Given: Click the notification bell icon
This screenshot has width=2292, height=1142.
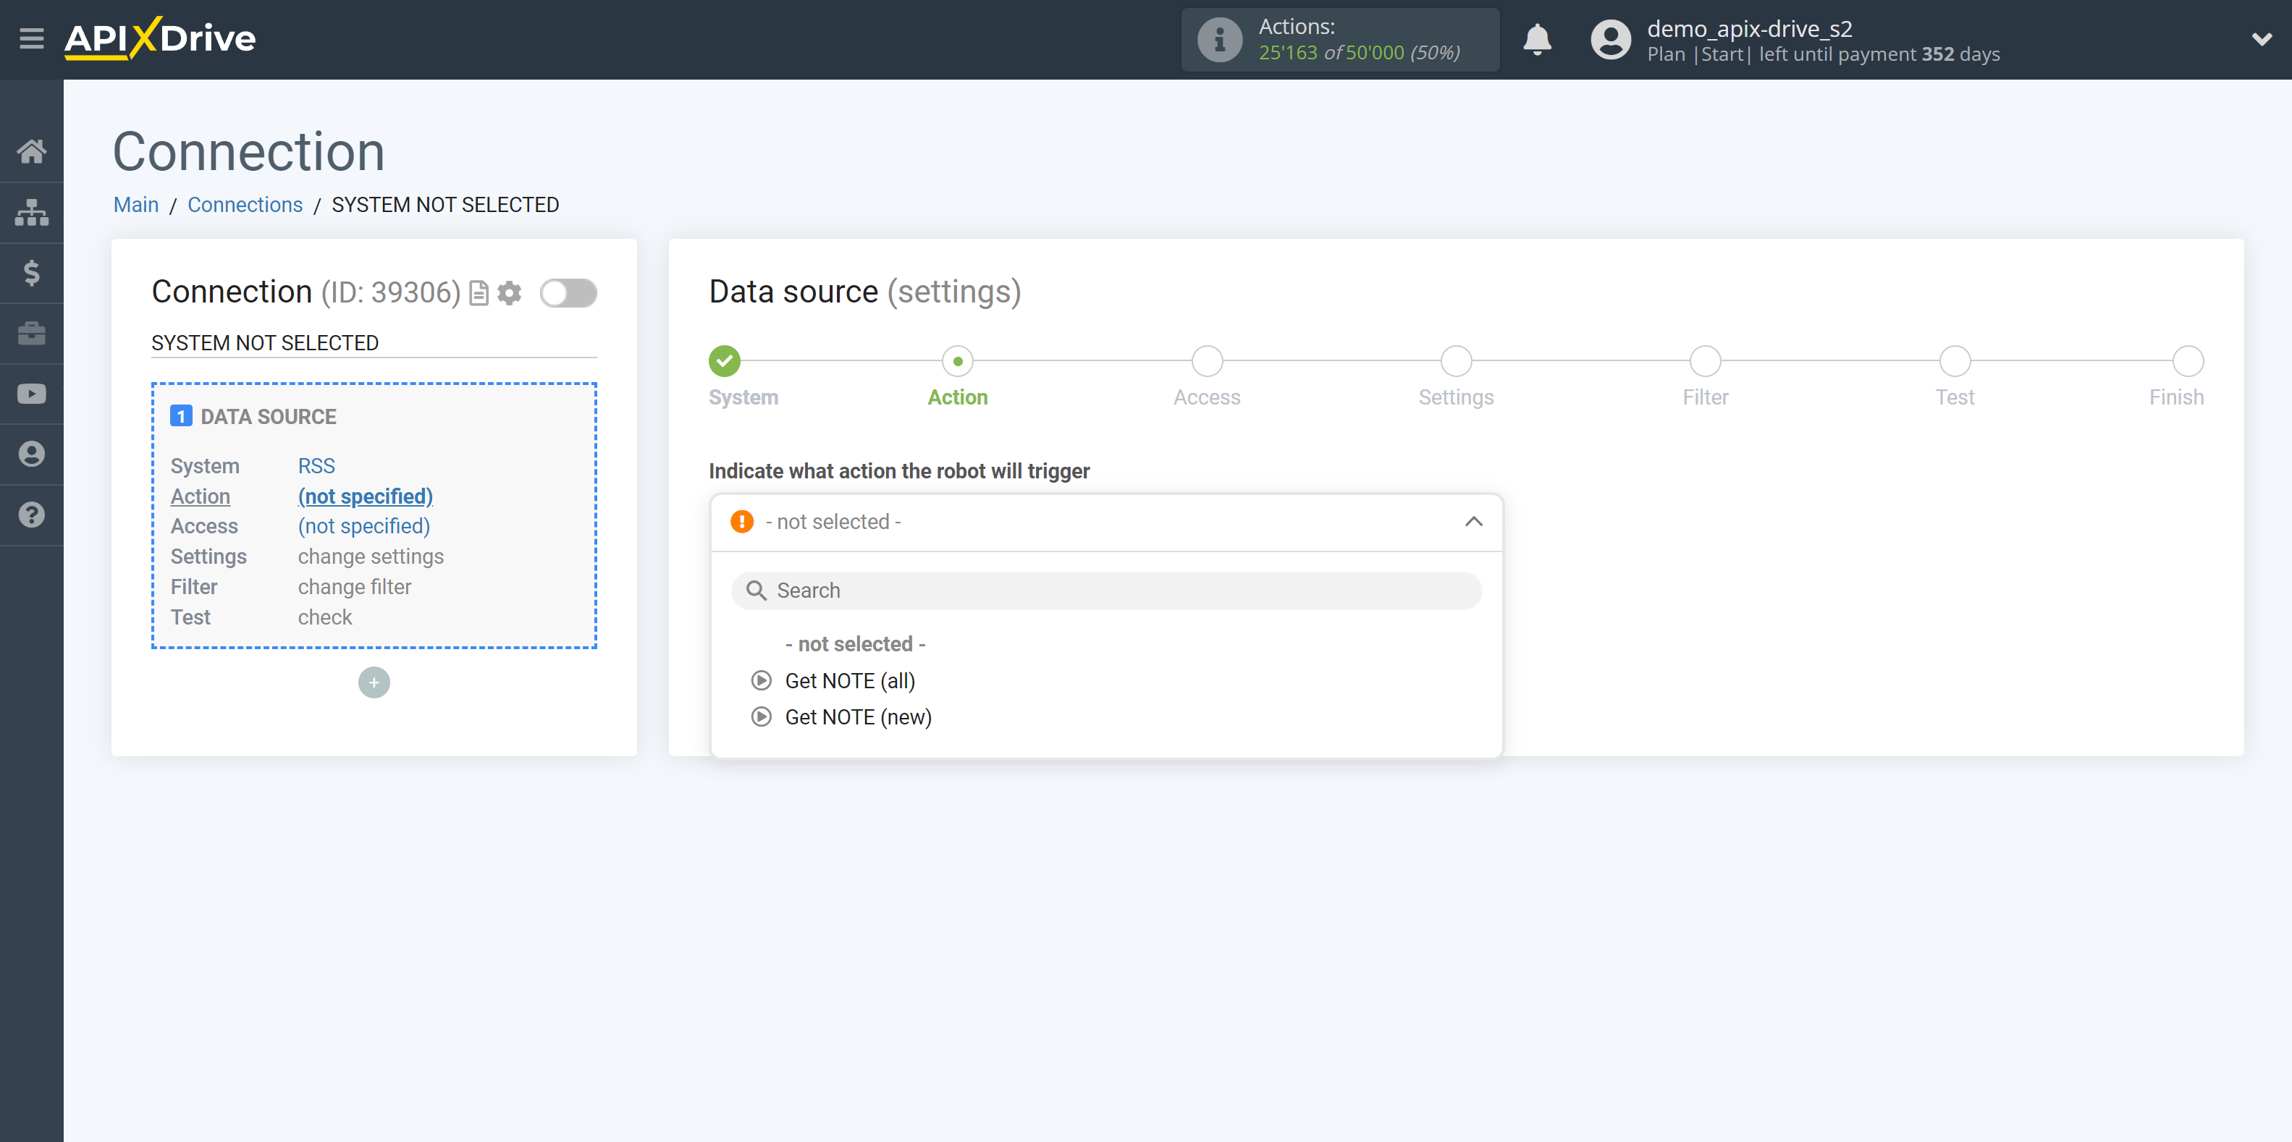Looking at the screenshot, I should tap(1538, 38).
